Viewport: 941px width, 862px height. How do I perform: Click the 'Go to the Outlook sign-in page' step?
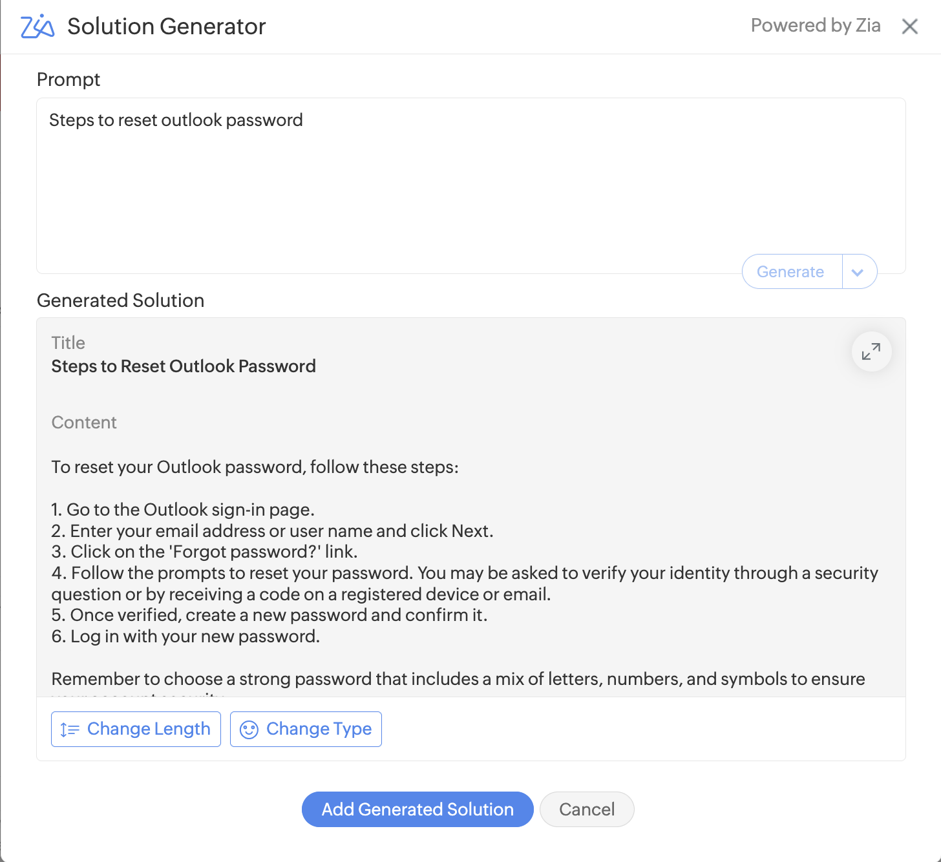(x=183, y=510)
